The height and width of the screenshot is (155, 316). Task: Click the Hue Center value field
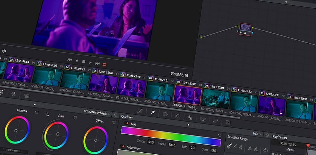[151, 142]
